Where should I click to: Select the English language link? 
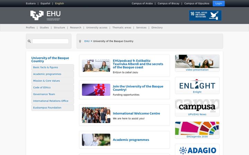click(x=59, y=3)
